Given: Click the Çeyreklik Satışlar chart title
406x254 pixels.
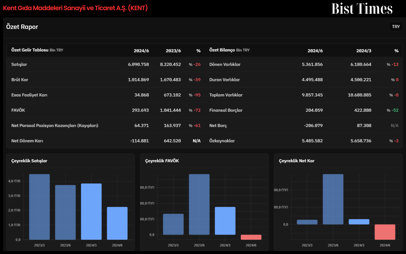Looking at the screenshot, I should pos(29,161).
